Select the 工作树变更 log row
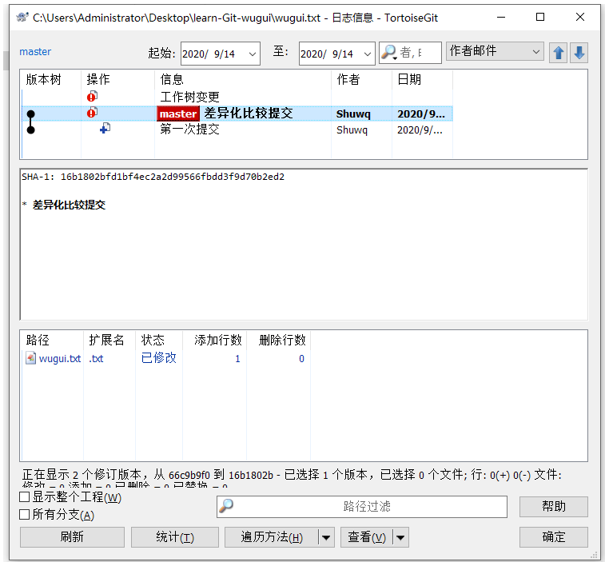This screenshot has width=605, height=562. [x=237, y=97]
